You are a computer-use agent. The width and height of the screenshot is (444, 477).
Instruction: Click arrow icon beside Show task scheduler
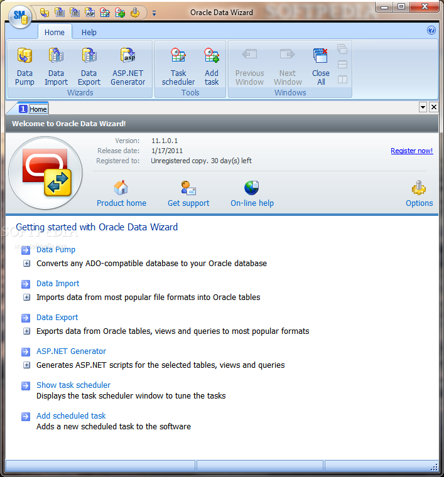coord(26,385)
